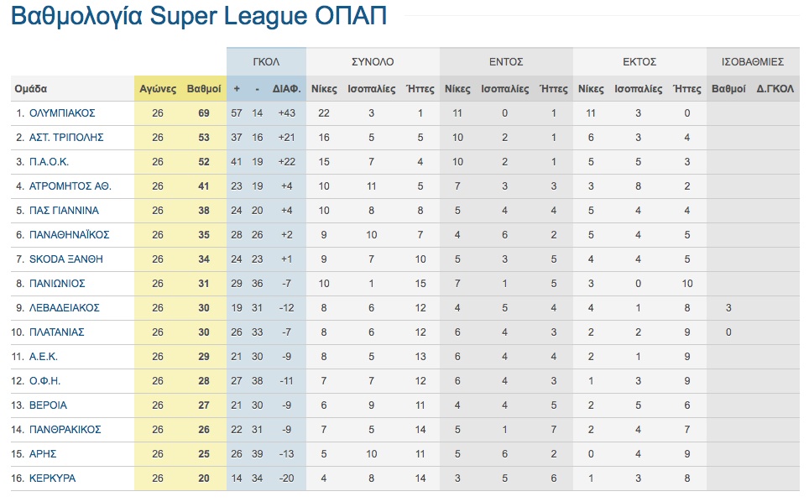The height and width of the screenshot is (502, 809).
Task: Click the ΔΙΑΦ. goal difference header
Action: (x=287, y=88)
